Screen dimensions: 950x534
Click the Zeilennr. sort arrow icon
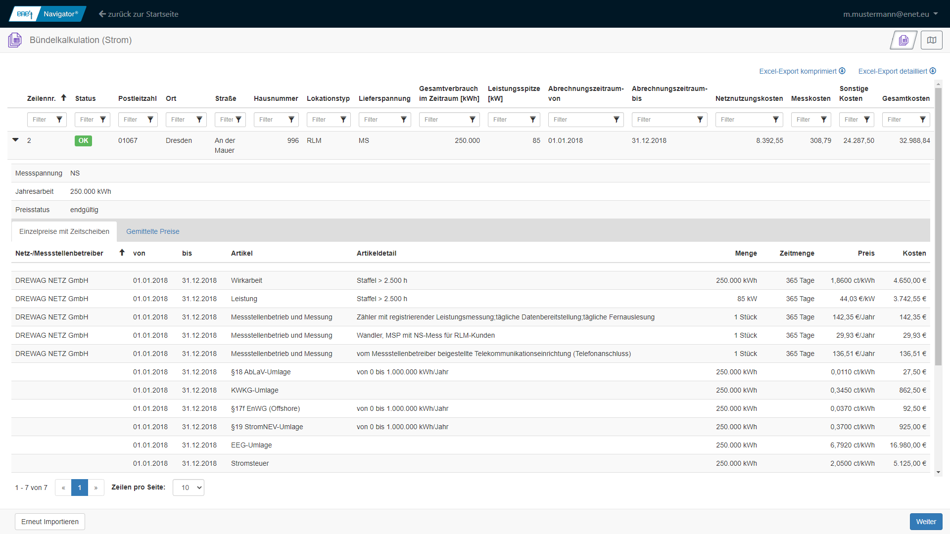click(63, 98)
